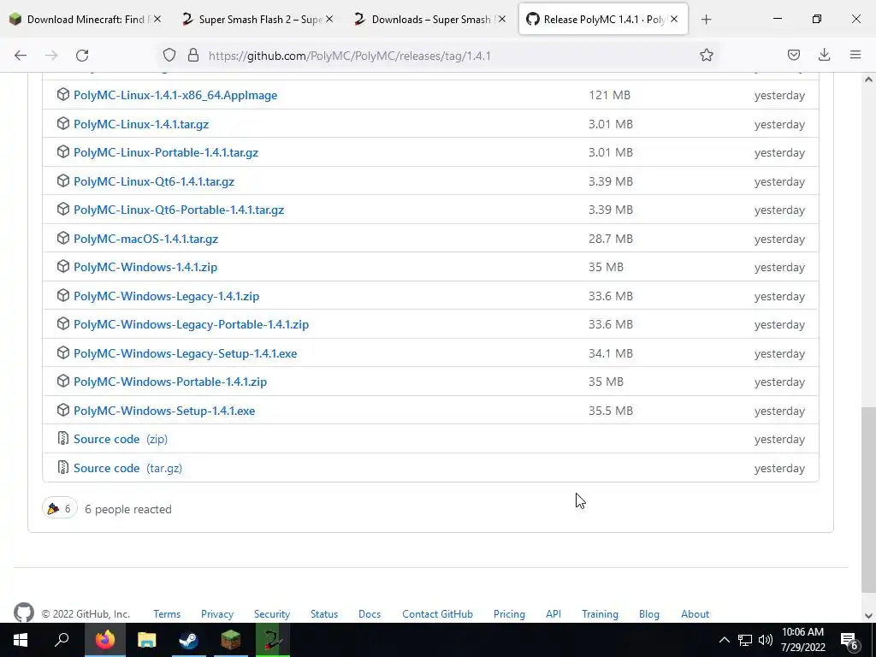Screen dimensions: 876x657
Task: Click the zip file icon beside Source code (zip)
Action: (x=63, y=439)
